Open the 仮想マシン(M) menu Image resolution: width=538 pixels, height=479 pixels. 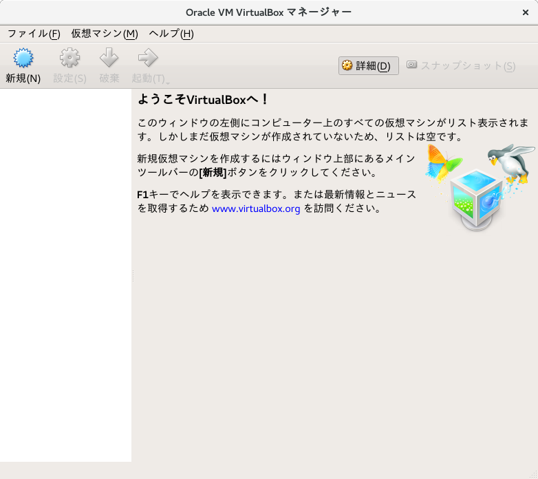point(105,34)
